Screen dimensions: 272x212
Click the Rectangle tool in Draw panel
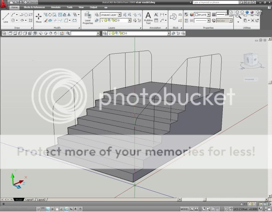tap(31, 15)
